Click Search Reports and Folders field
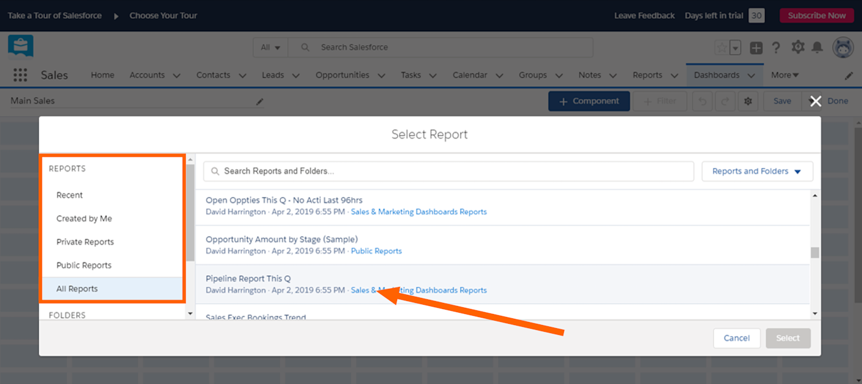The image size is (862, 384). pyautogui.click(x=448, y=171)
